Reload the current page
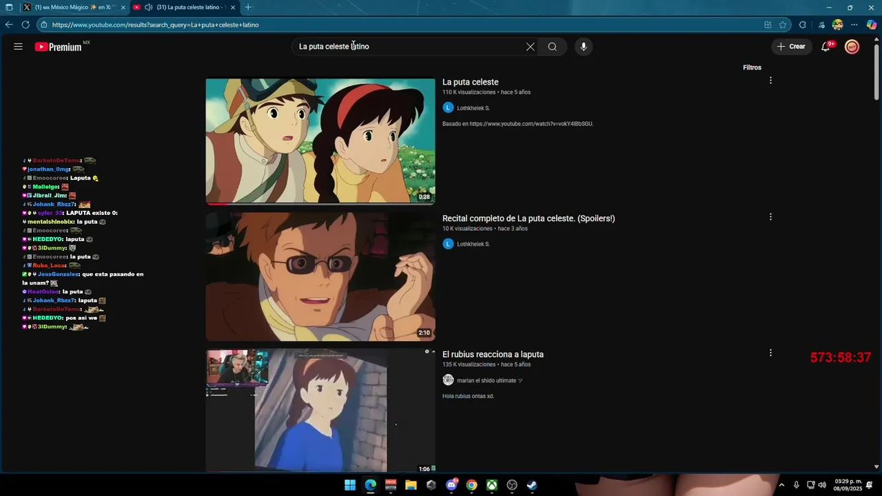The height and width of the screenshot is (496, 882). [x=25, y=25]
